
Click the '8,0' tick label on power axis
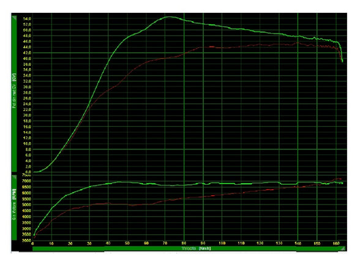coord(28,149)
